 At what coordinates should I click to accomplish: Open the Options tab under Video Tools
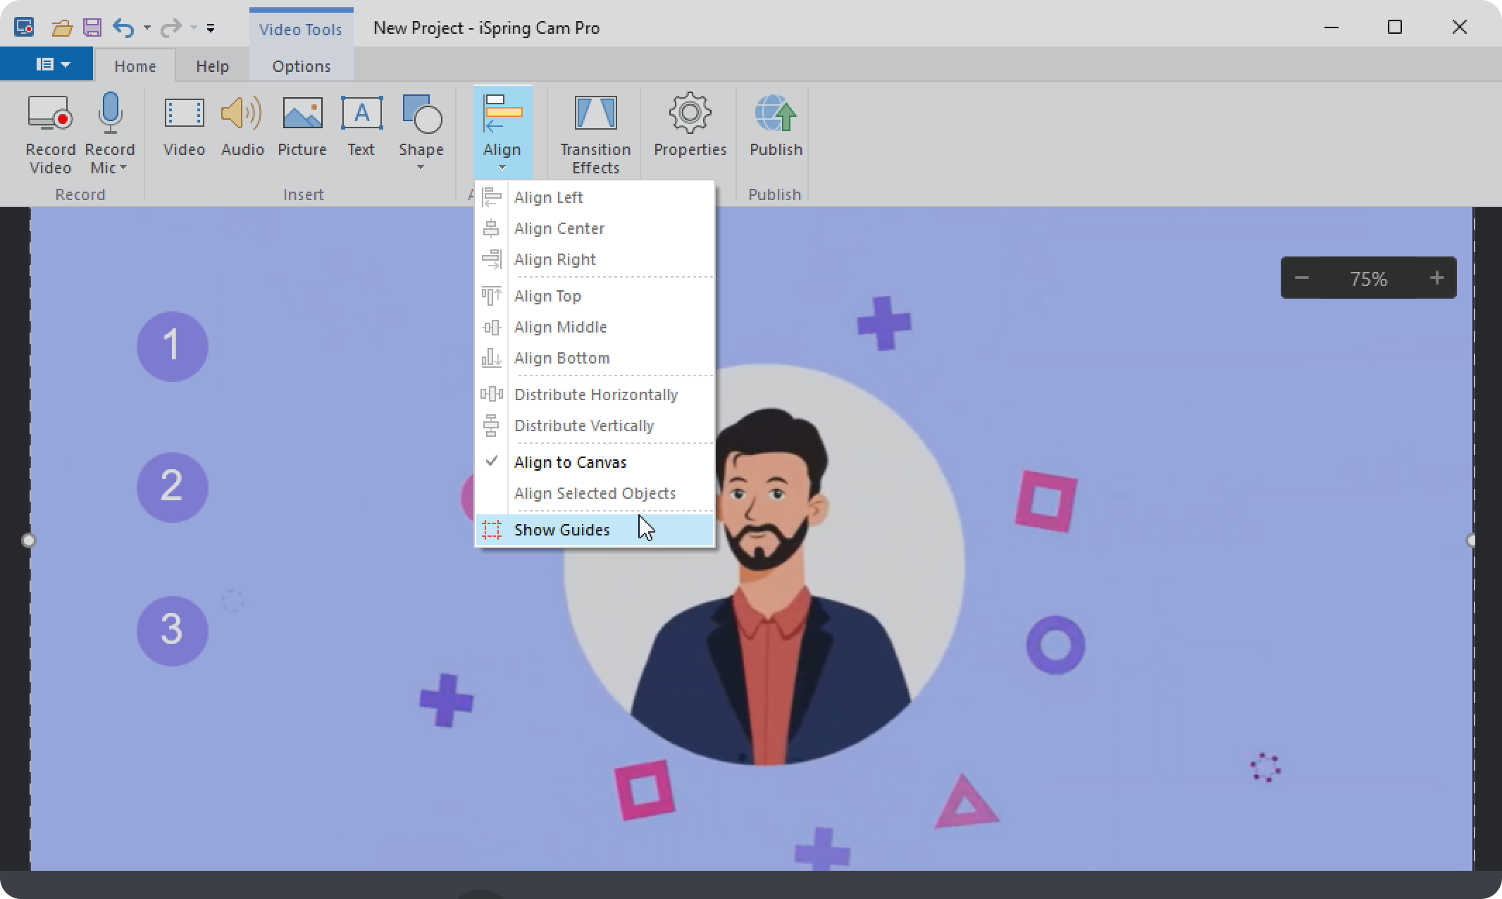coord(301,66)
